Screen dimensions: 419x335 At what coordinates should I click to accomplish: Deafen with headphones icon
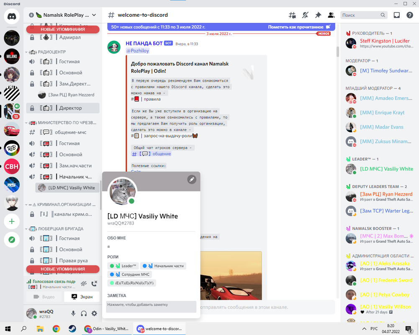[84, 313]
